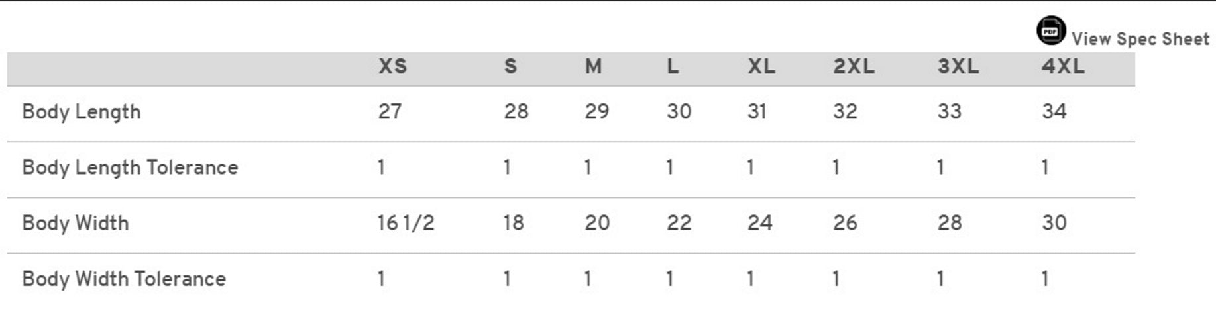Select the 3XL size column header
1216x331 pixels.
point(958,66)
